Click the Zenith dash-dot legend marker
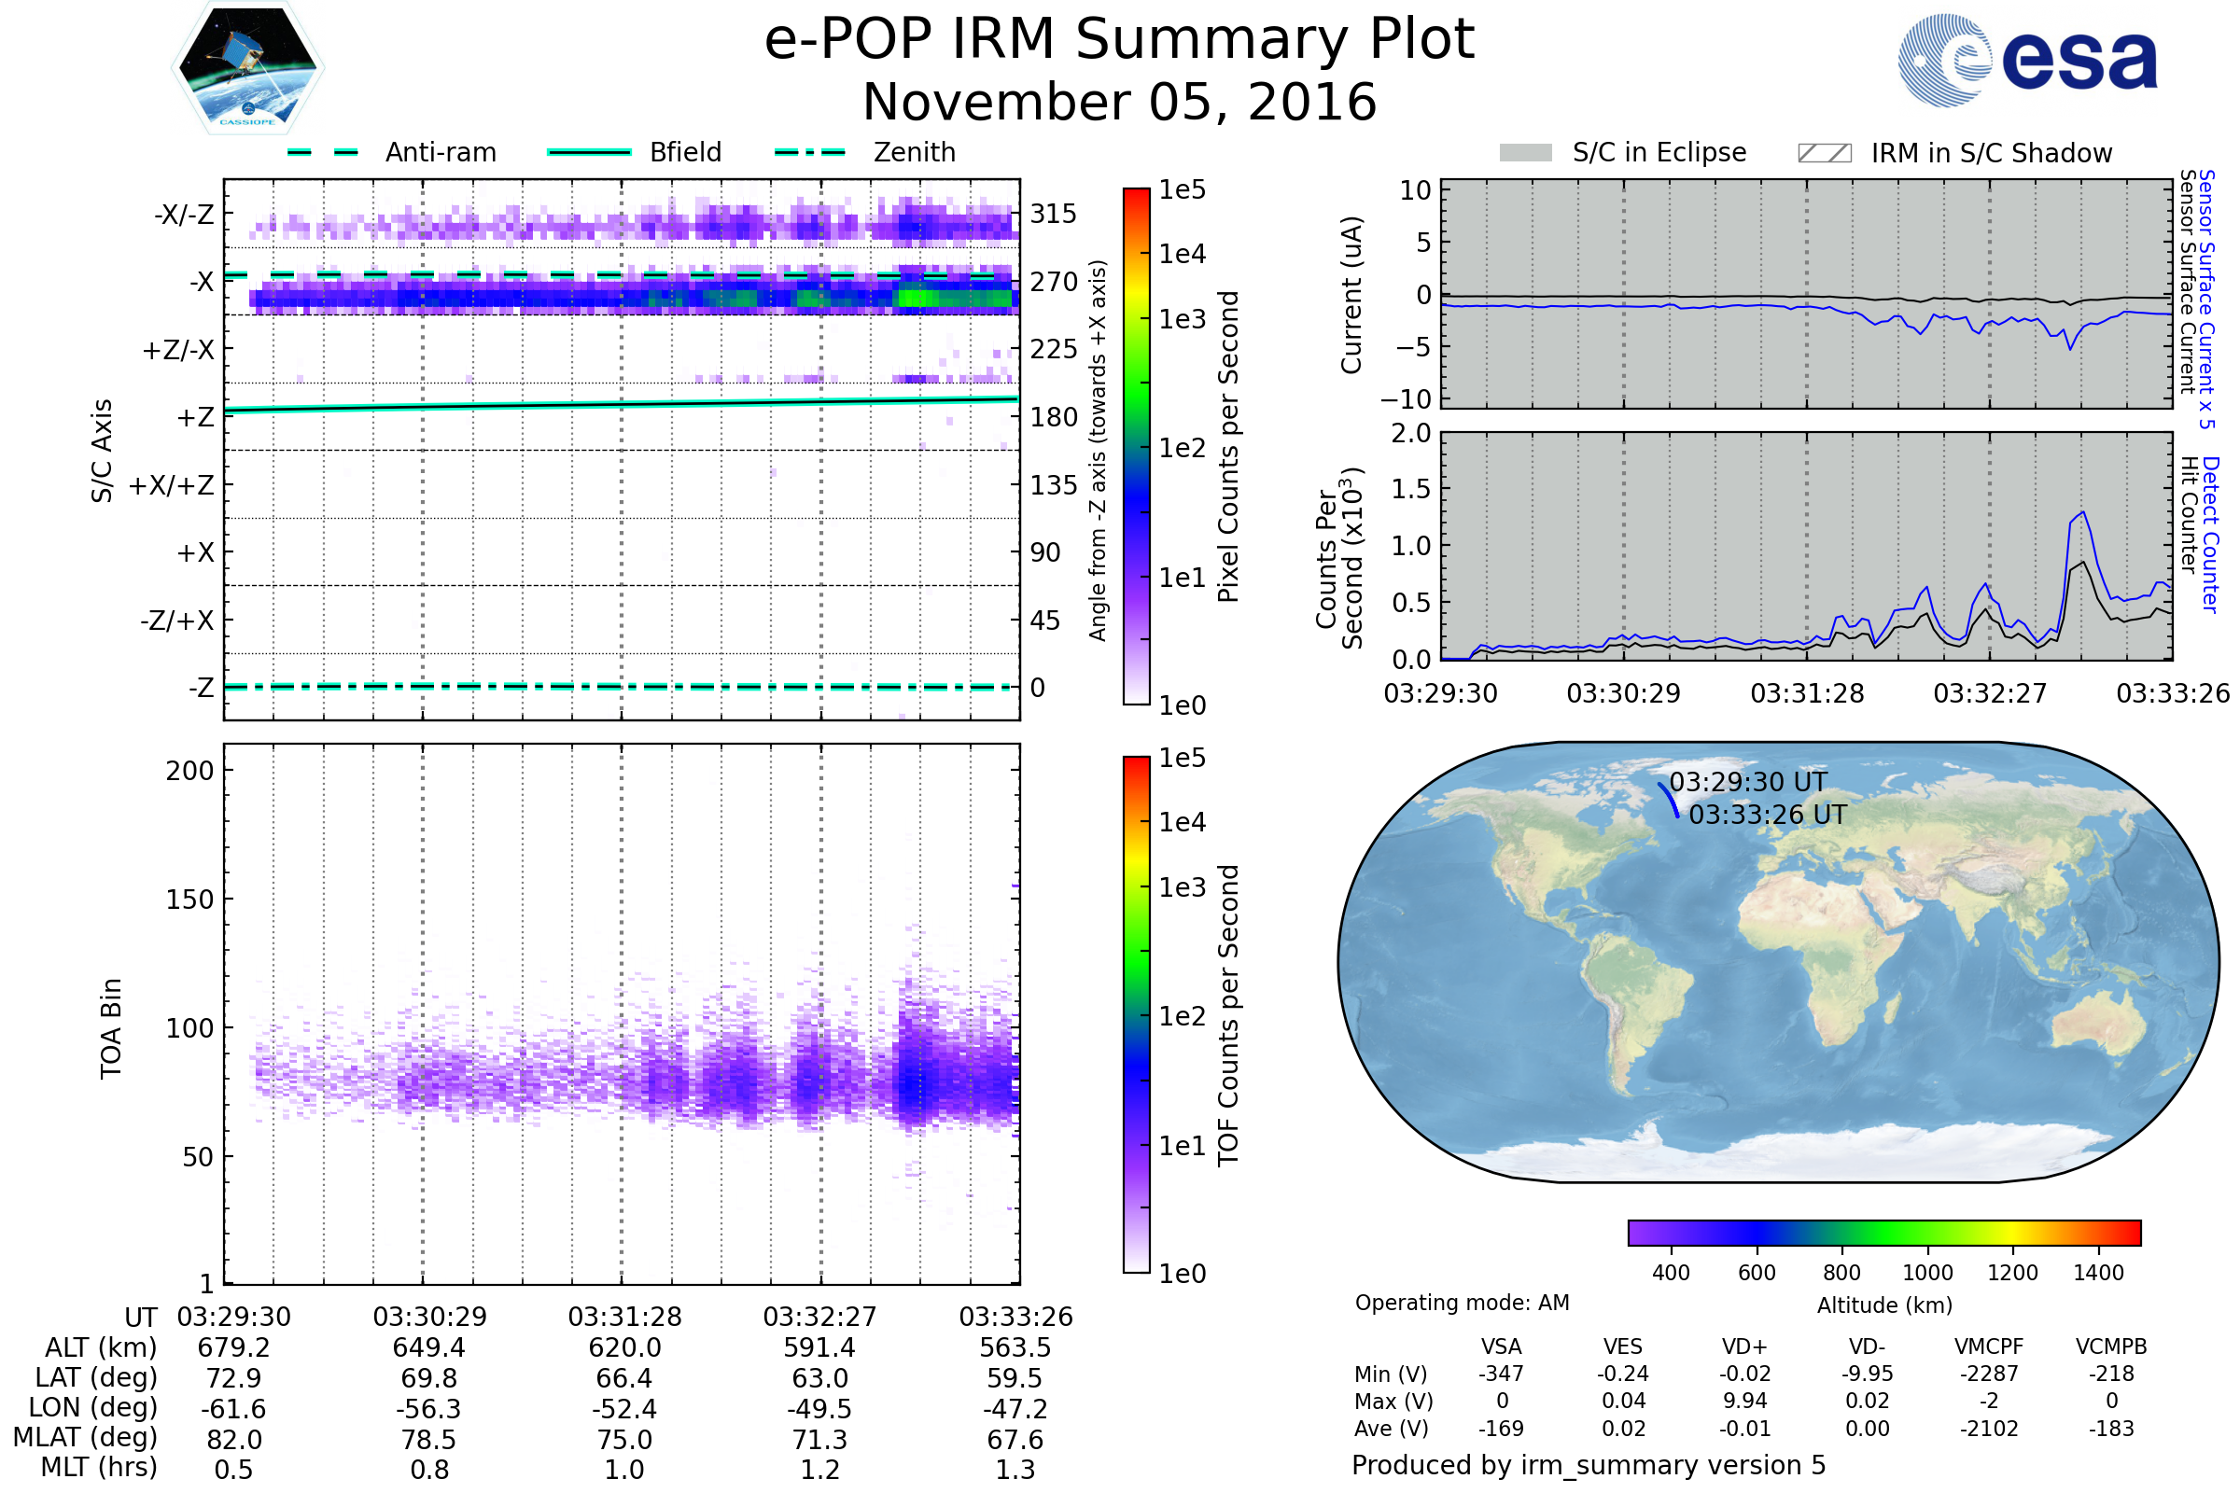Image resolution: width=2240 pixels, height=1493 pixels. point(809,152)
